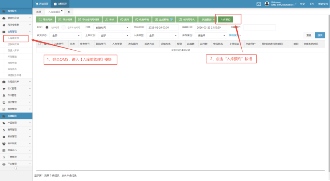Expand the 库存属性 dropdown
This screenshot has width=330, height=181.
tap(210, 36)
